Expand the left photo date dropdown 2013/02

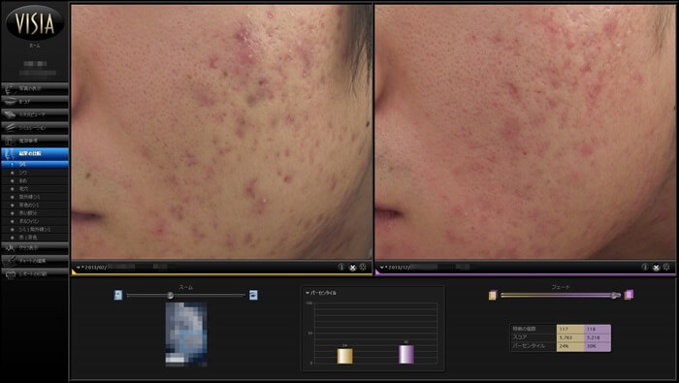79,268
